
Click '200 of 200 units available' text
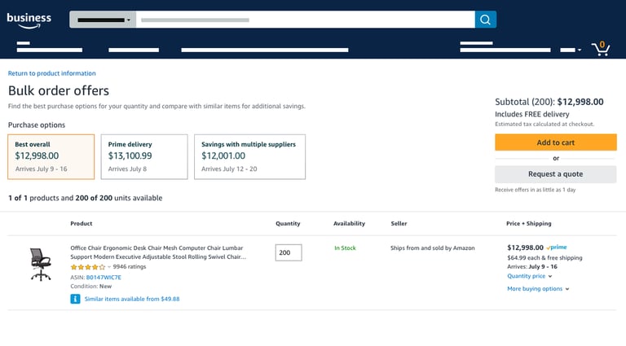118,198
